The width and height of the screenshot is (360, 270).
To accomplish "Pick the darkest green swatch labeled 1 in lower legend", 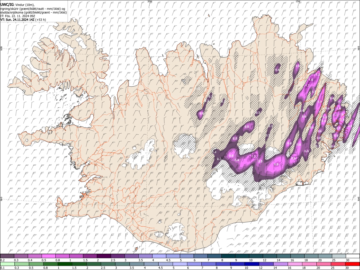I will click(65, 264).
